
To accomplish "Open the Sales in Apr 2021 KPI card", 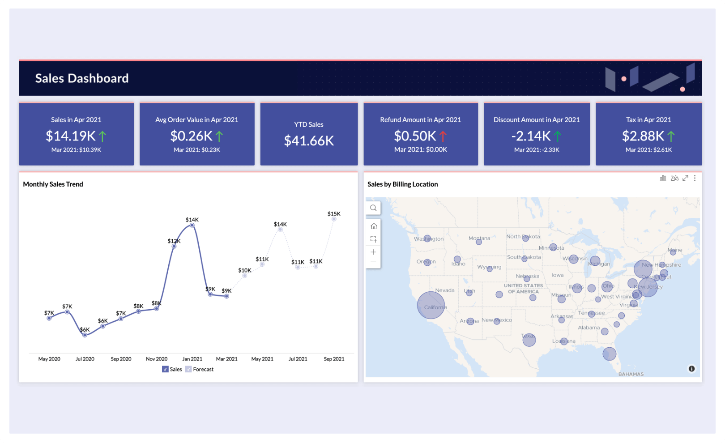I will (x=77, y=134).
